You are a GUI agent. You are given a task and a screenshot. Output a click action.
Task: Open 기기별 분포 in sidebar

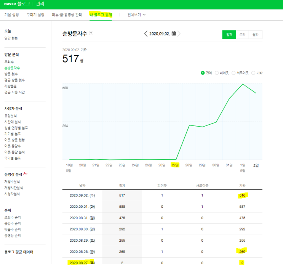click(x=13, y=134)
